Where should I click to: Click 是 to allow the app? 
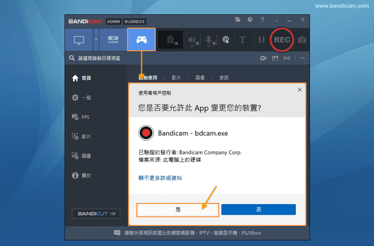(178, 210)
